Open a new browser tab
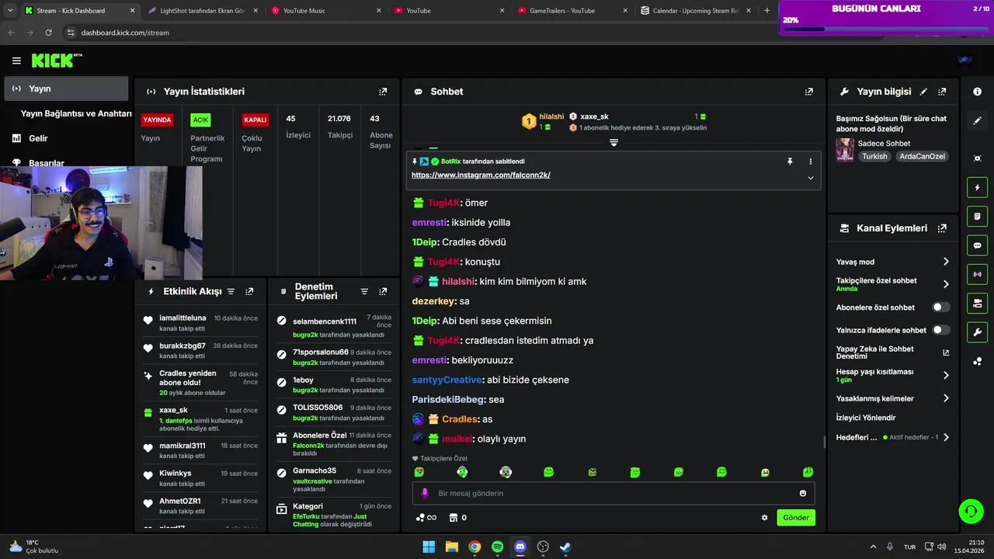Image resolution: width=994 pixels, height=559 pixels. tap(767, 11)
